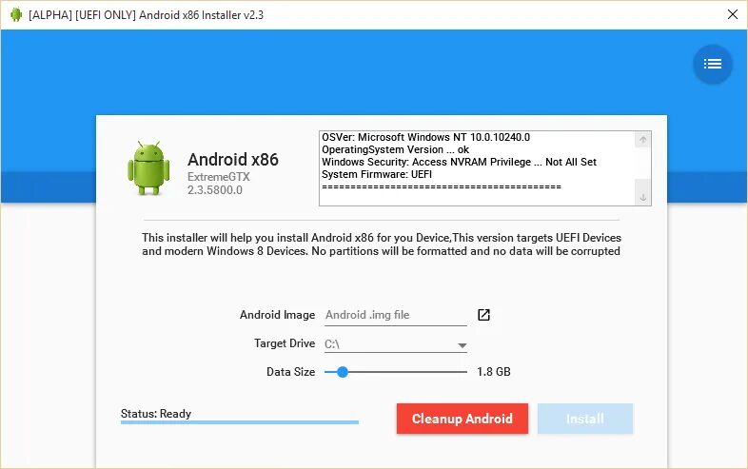The width and height of the screenshot is (748, 469).
Task: Click the Status: Ready progress bar
Action: pyautogui.click(x=240, y=422)
